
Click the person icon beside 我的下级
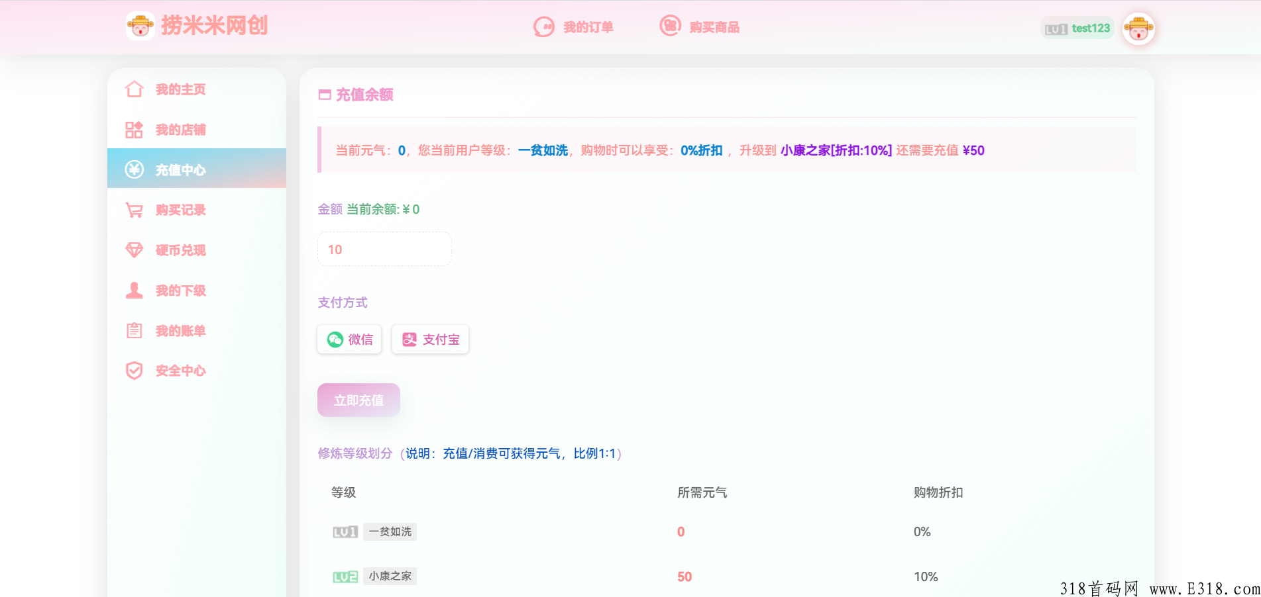point(135,291)
